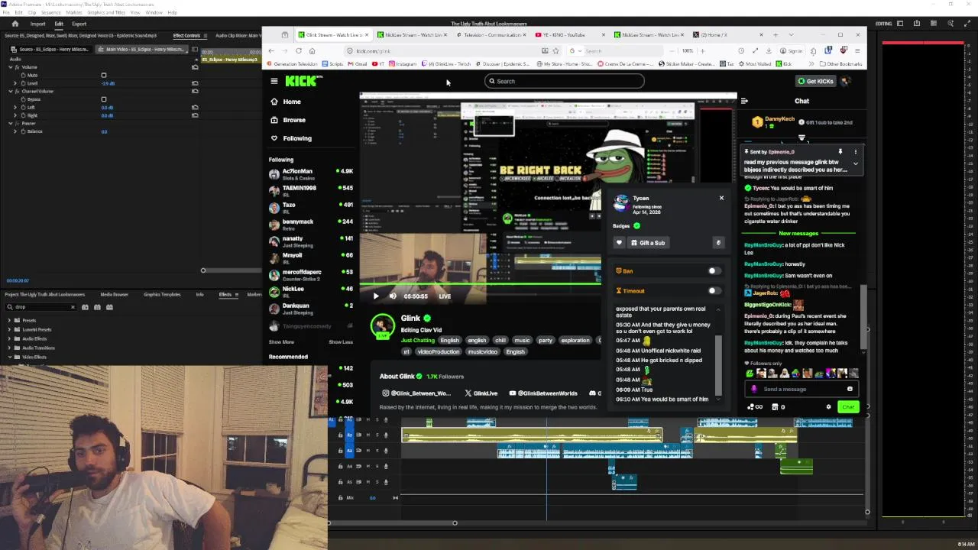Click the user avatar in Kick header
The width and height of the screenshot is (978, 550).
(x=846, y=81)
